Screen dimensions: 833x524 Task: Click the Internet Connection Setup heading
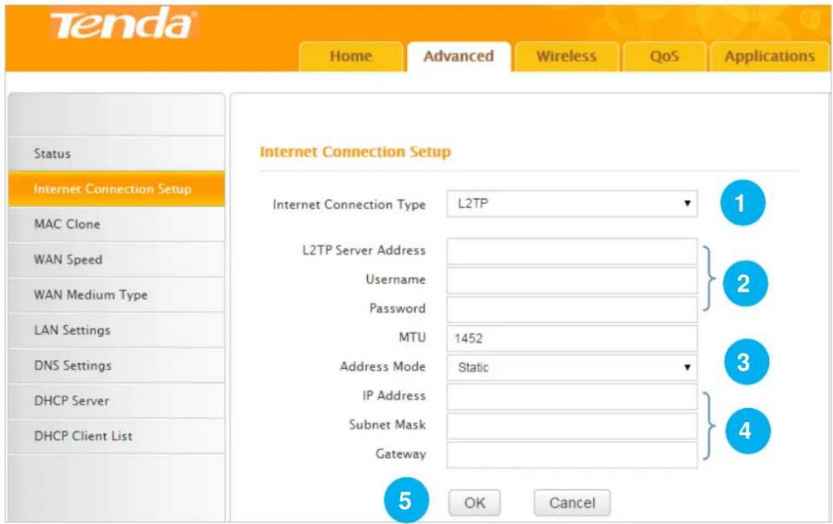point(355,152)
